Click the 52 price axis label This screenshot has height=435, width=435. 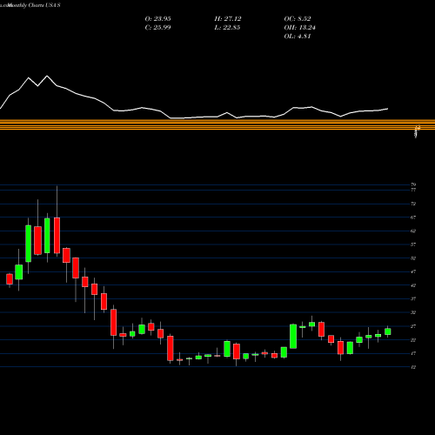(413, 258)
